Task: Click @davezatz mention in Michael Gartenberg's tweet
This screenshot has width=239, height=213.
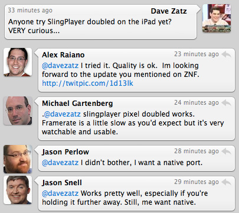Action: tap(62, 114)
